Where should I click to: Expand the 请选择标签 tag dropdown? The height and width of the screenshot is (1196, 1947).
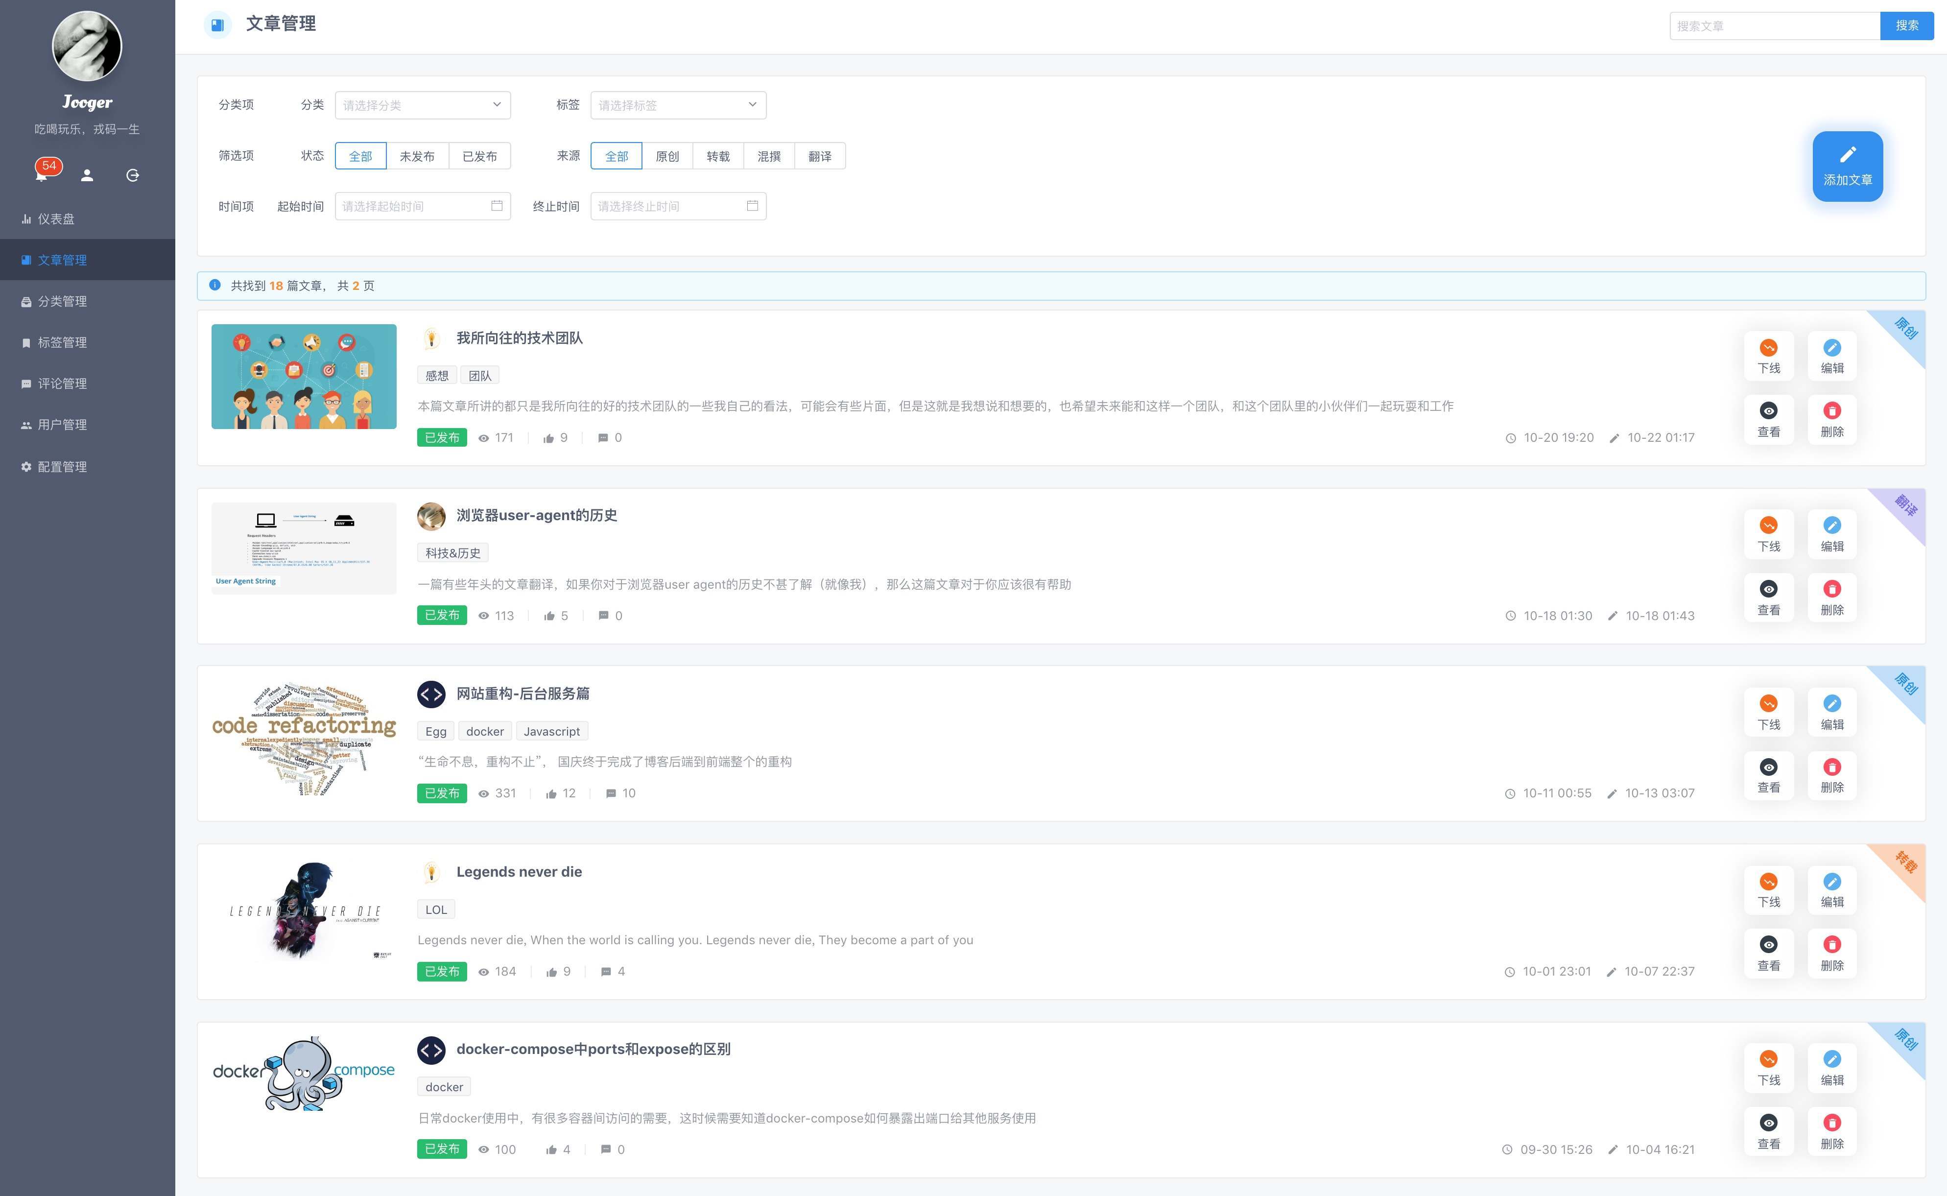click(x=678, y=105)
